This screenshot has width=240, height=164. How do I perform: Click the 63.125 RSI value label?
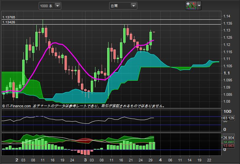pyautogui.click(x=229, y=118)
